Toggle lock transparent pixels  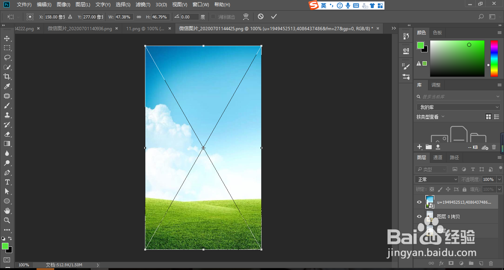pyautogui.click(x=432, y=189)
